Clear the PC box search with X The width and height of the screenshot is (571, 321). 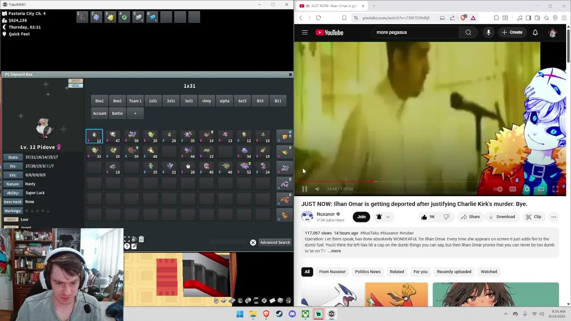(253, 243)
